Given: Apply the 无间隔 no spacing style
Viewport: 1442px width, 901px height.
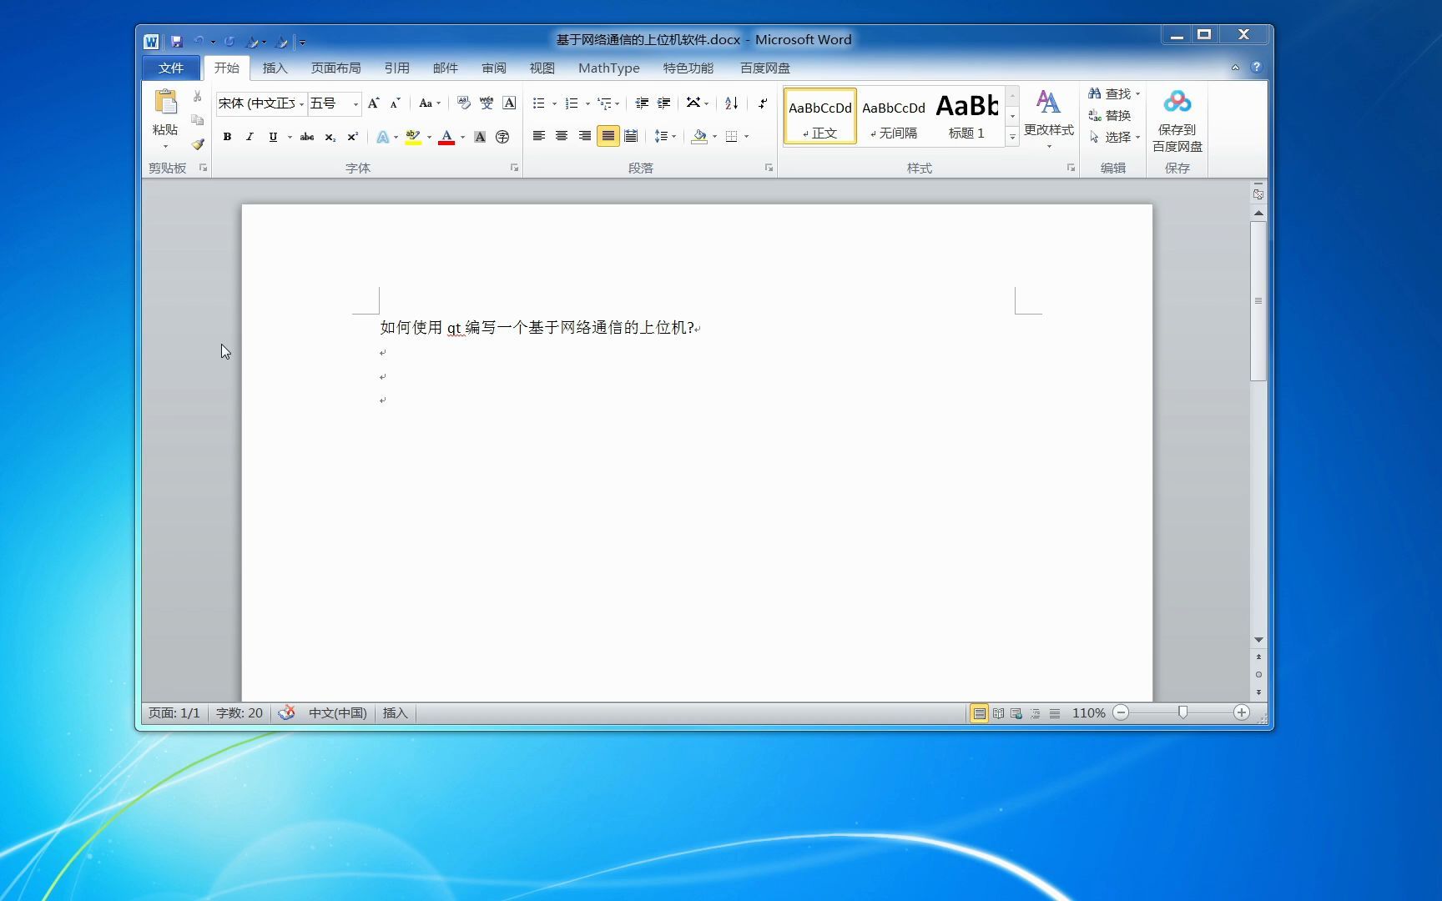Looking at the screenshot, I should pos(894,116).
